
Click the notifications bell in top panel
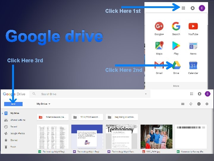192,8
